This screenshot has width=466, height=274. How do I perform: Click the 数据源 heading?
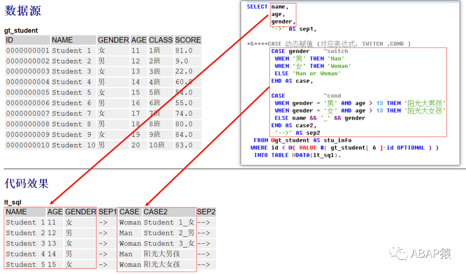click(23, 11)
